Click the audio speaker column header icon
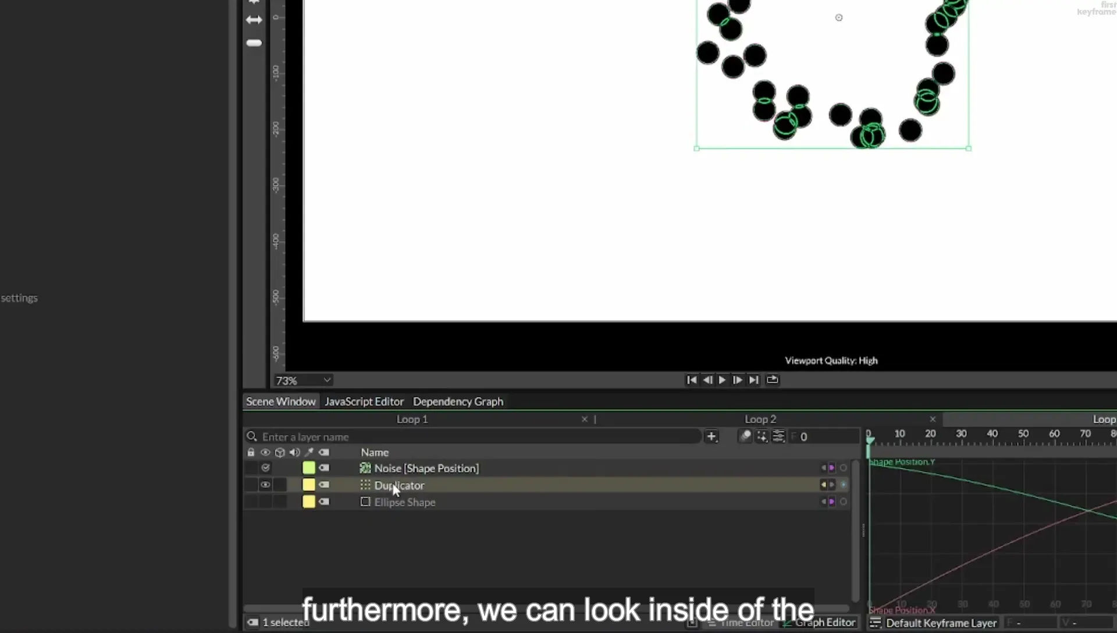Screen dimensions: 1117x633 click(x=294, y=452)
